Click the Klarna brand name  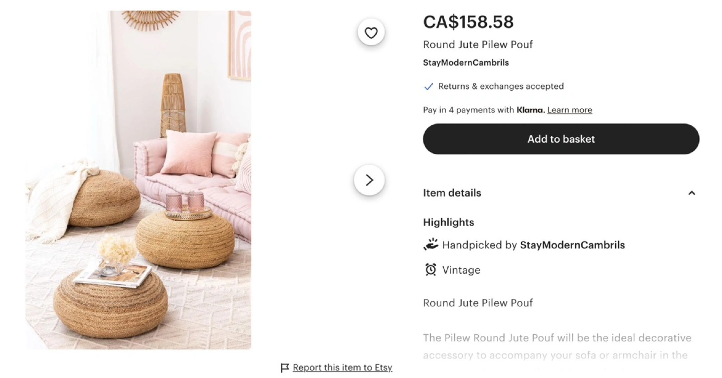[x=530, y=110]
